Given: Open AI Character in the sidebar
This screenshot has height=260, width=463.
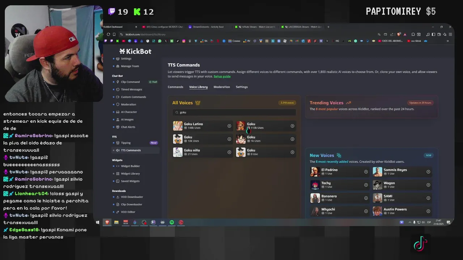Looking at the screenshot, I should point(129,112).
